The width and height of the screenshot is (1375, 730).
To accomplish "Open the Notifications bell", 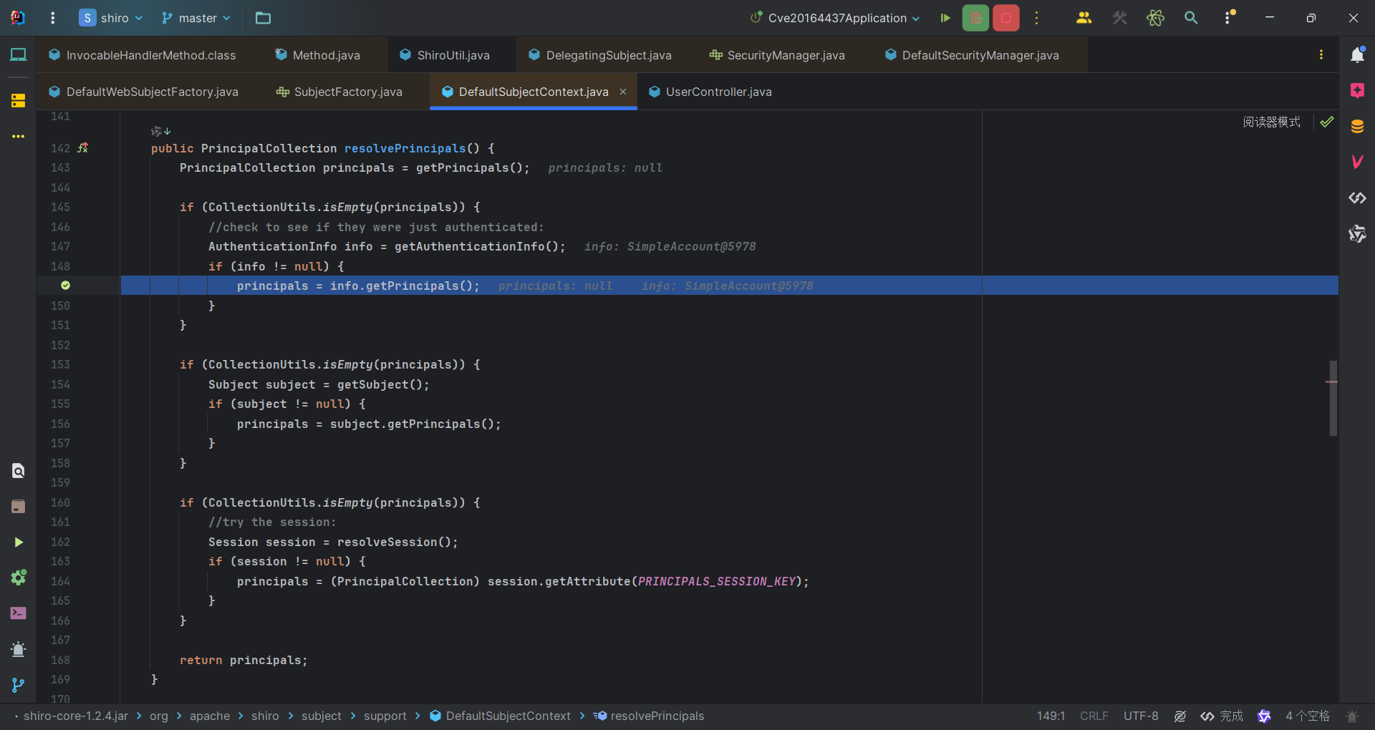I will (x=1357, y=54).
